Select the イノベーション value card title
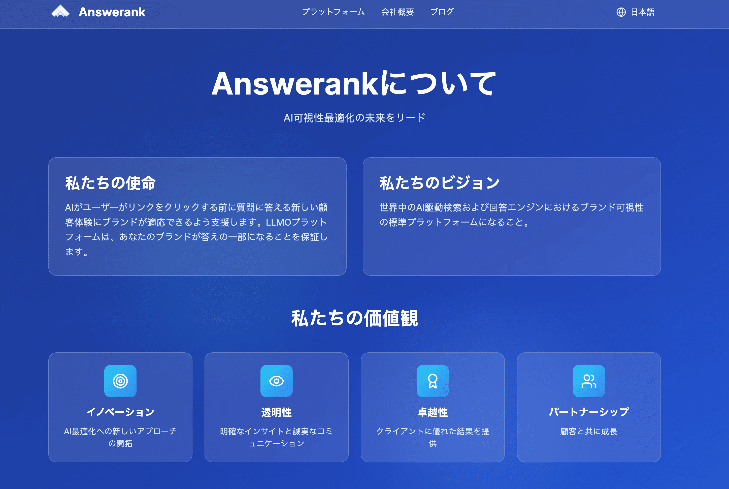The height and width of the screenshot is (489, 729). 120,412
